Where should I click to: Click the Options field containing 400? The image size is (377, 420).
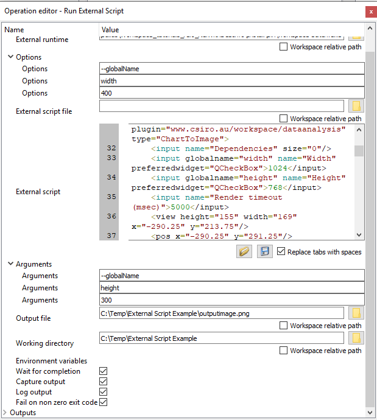pyautogui.click(x=232, y=93)
